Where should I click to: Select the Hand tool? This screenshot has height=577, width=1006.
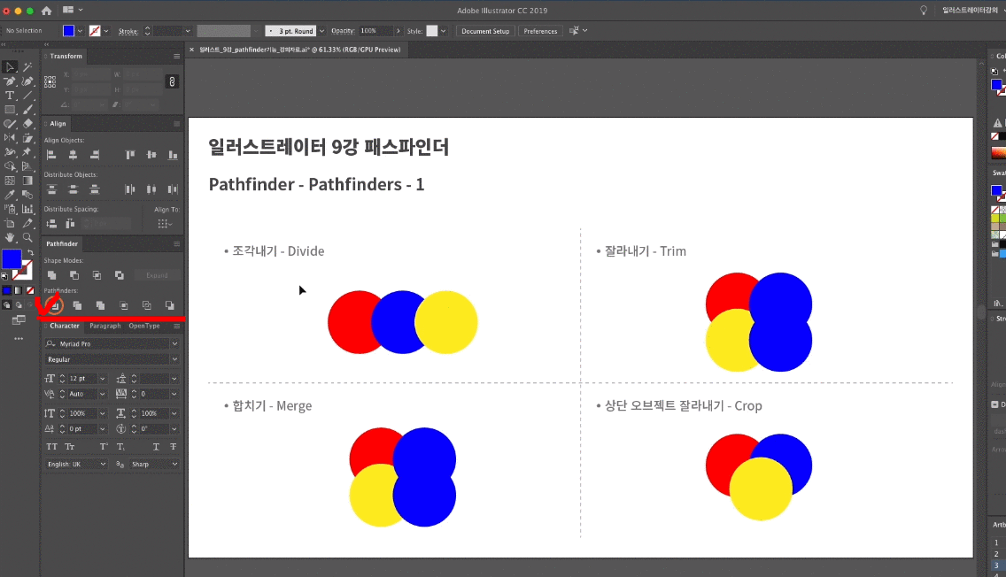[x=10, y=237]
